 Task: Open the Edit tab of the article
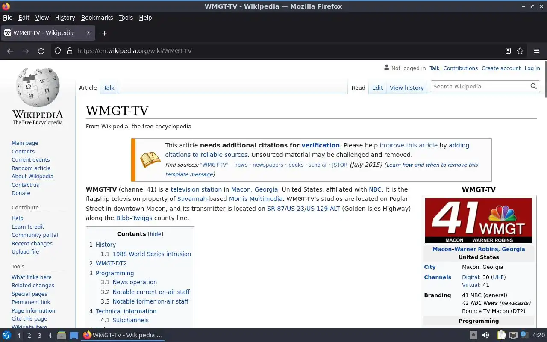pos(377,88)
